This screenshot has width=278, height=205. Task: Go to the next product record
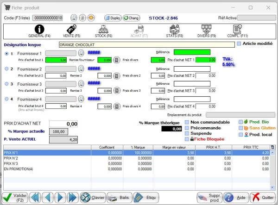tap(60, 198)
